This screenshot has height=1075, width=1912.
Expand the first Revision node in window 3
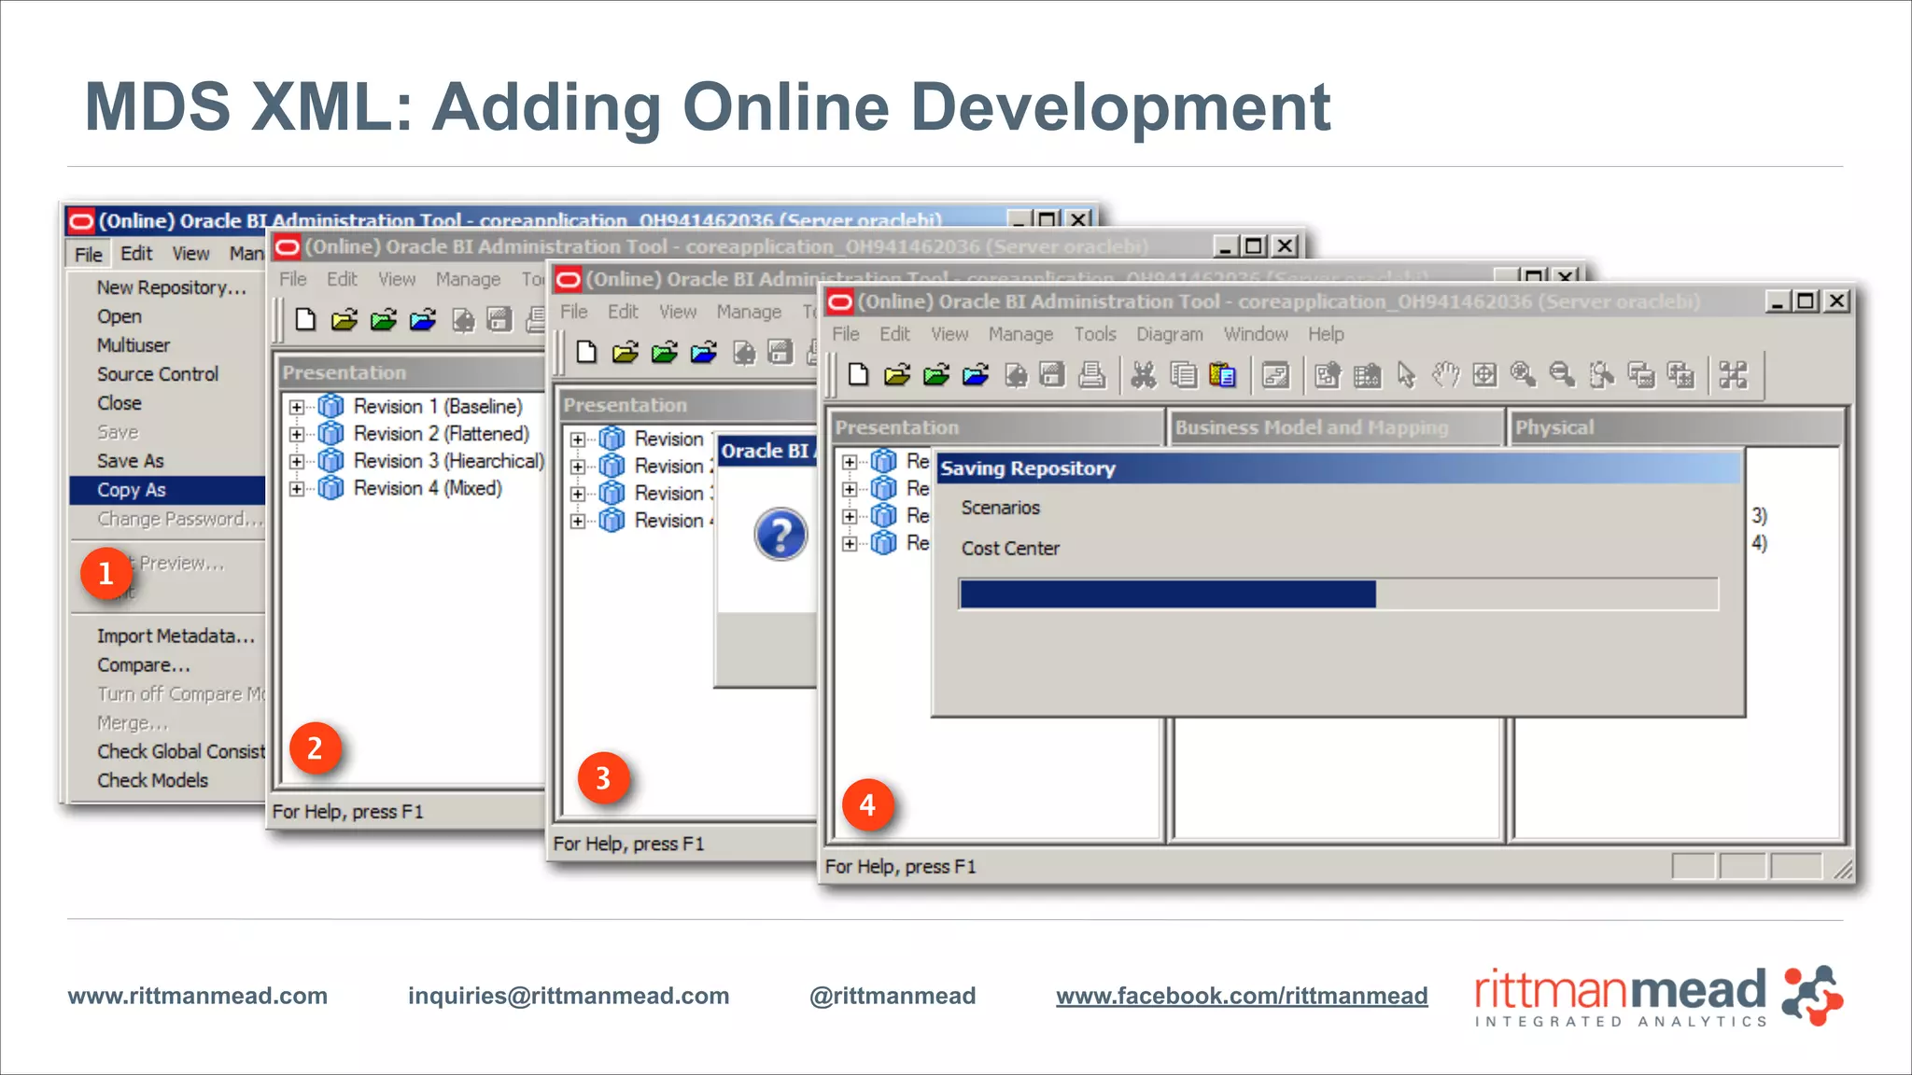(x=578, y=440)
